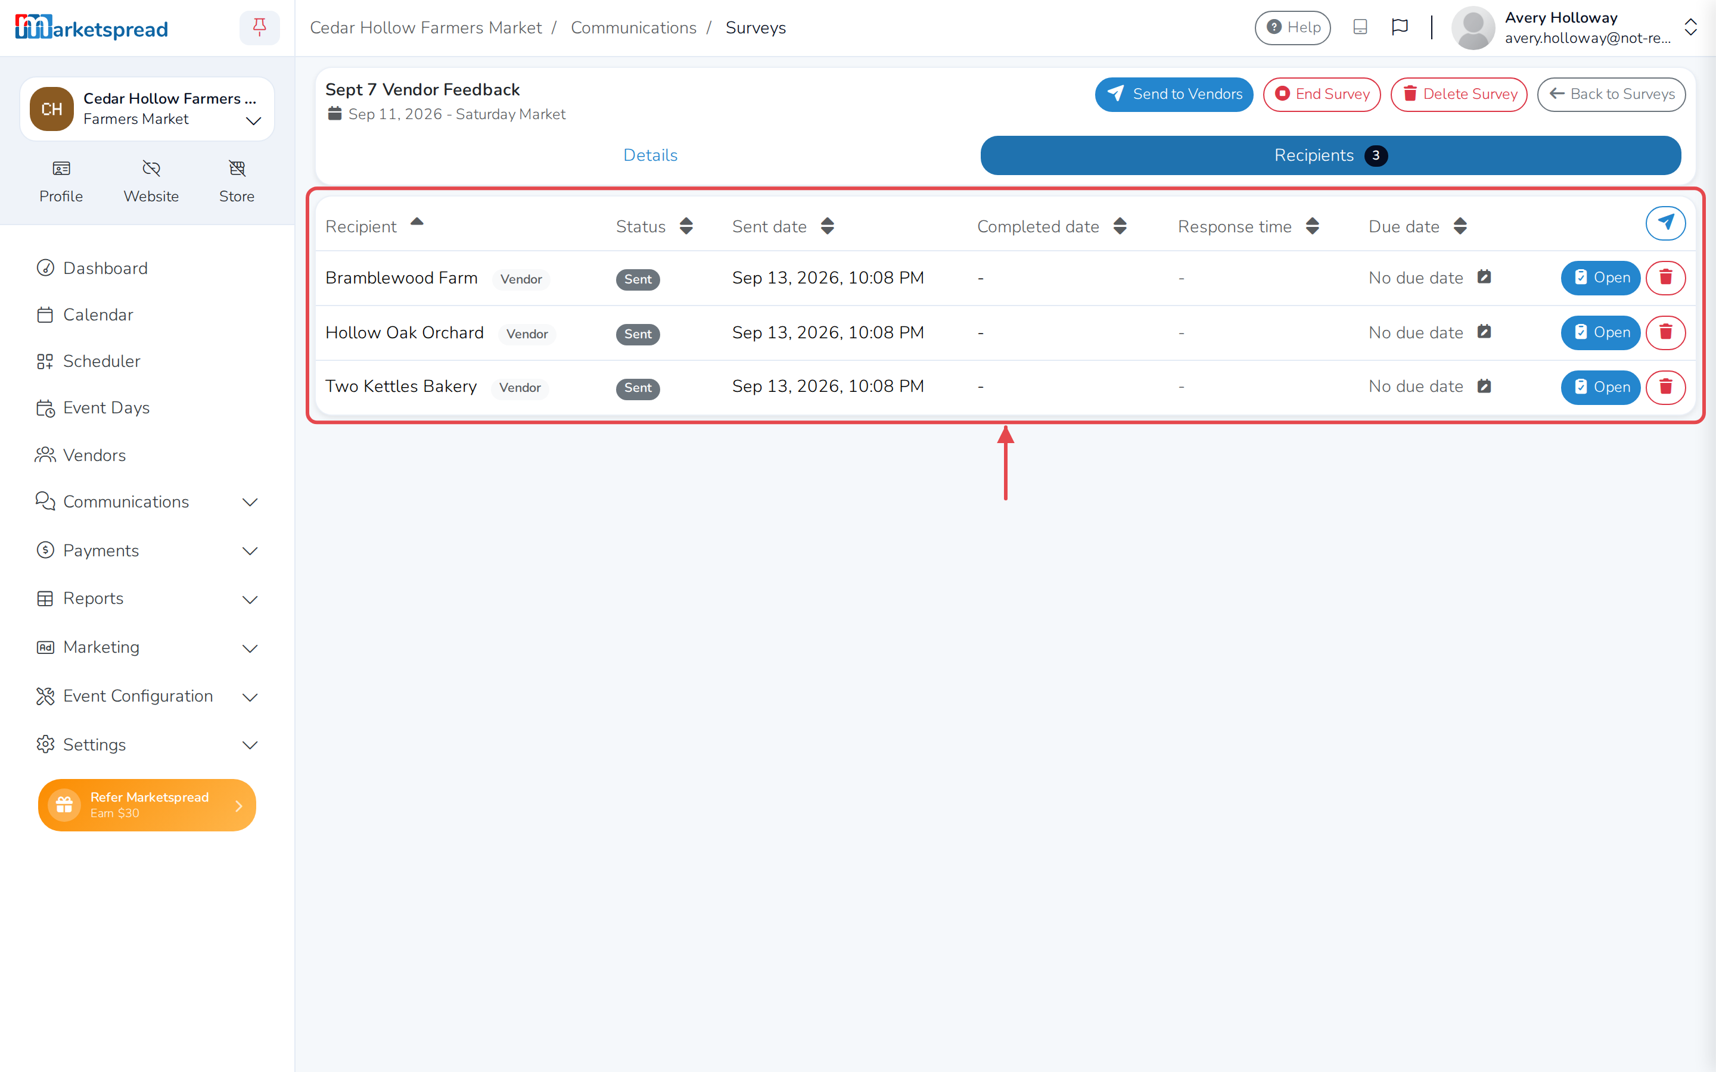Viewport: 1716px width, 1072px height.
Task: Open Bramblewood Farm survey
Action: coord(1600,277)
